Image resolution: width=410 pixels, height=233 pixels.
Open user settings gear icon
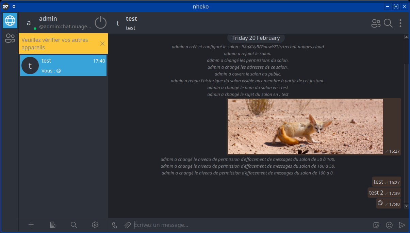[x=95, y=224]
